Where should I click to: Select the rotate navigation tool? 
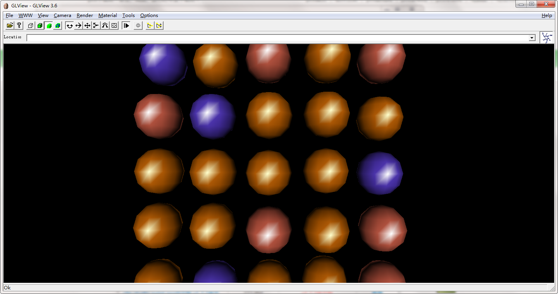tap(69, 26)
